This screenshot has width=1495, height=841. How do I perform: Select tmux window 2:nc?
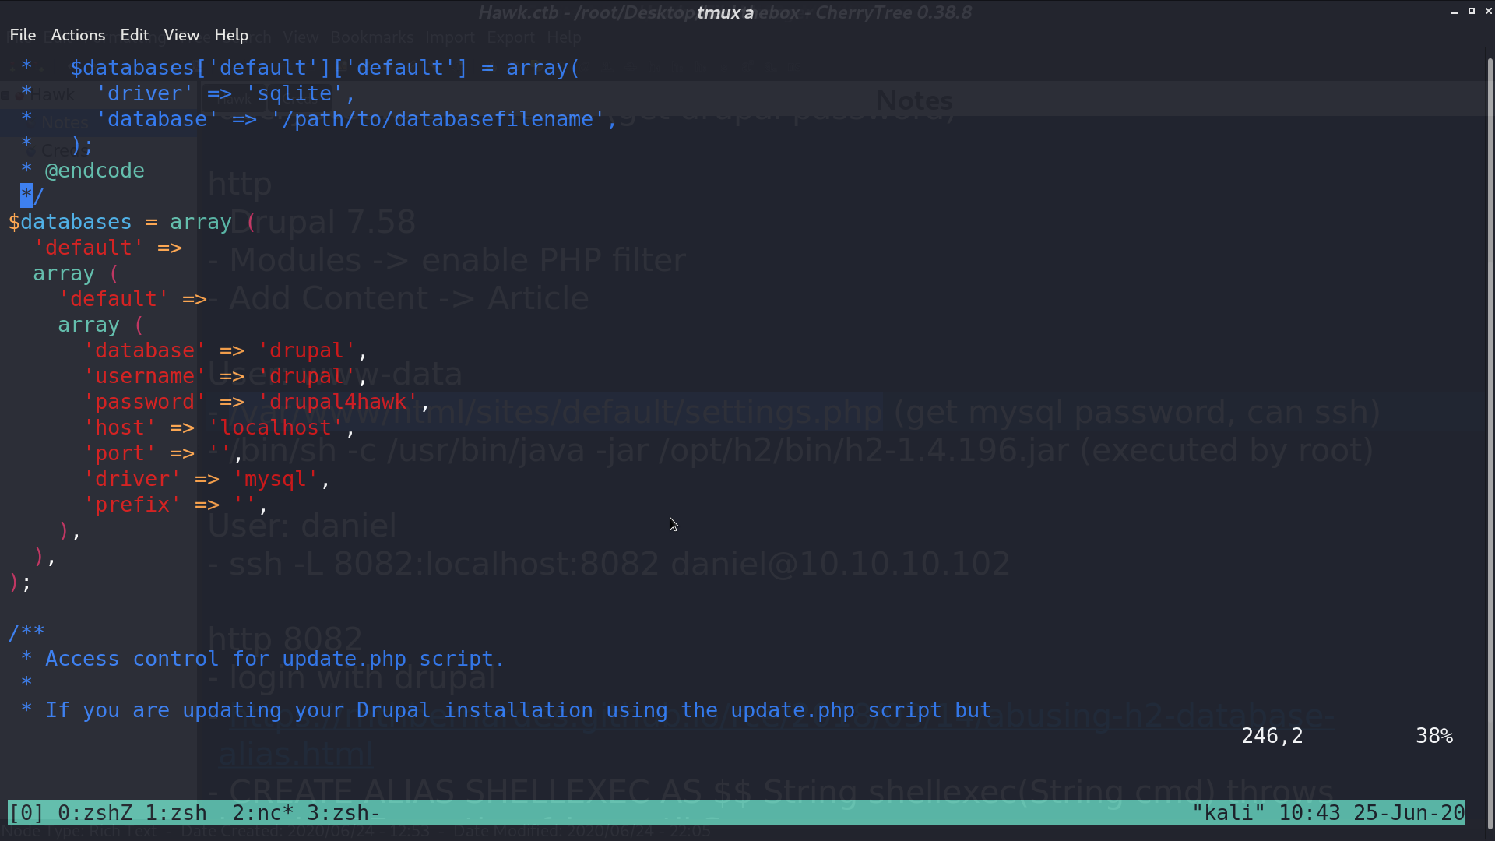[x=263, y=813]
